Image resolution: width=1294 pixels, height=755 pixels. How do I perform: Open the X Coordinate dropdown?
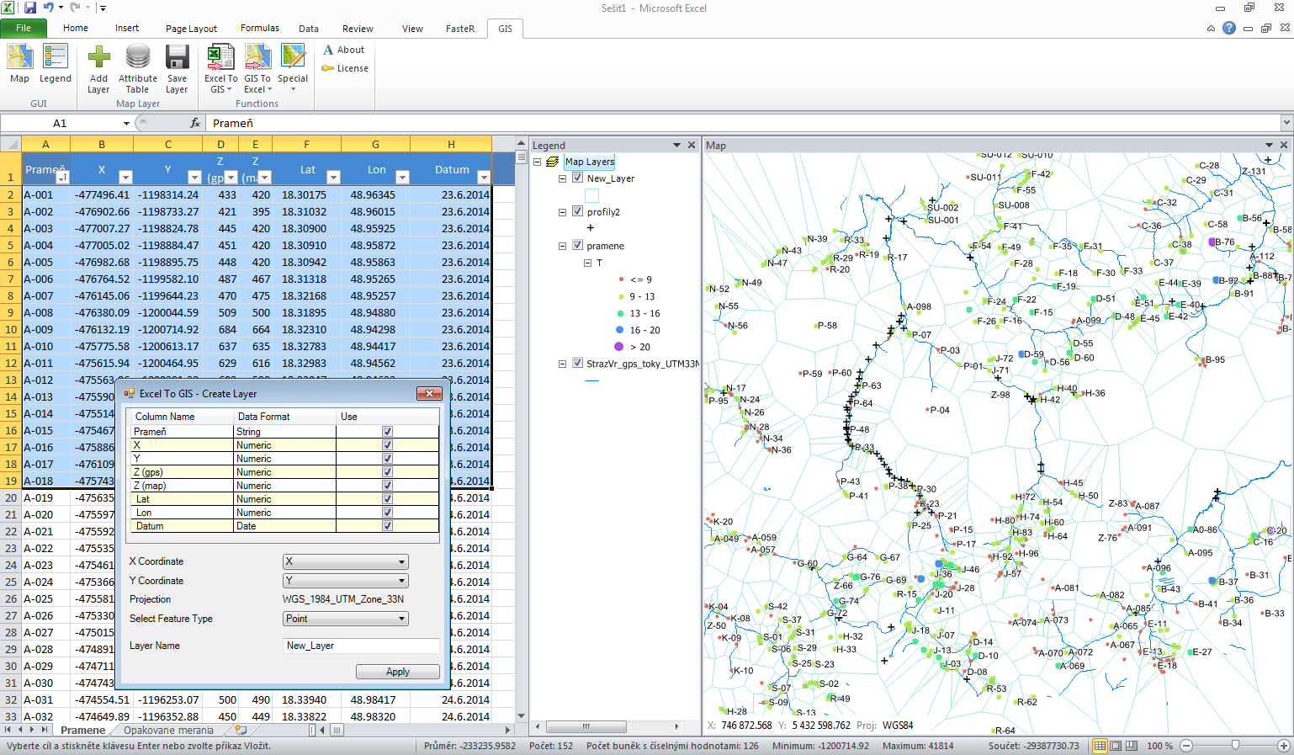346,561
